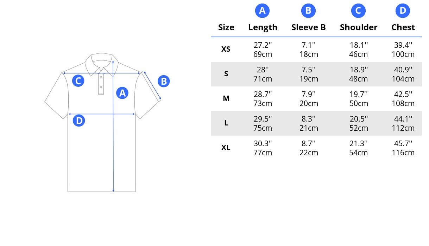
Task: Click the Length column header
Action: pyautogui.click(x=263, y=27)
